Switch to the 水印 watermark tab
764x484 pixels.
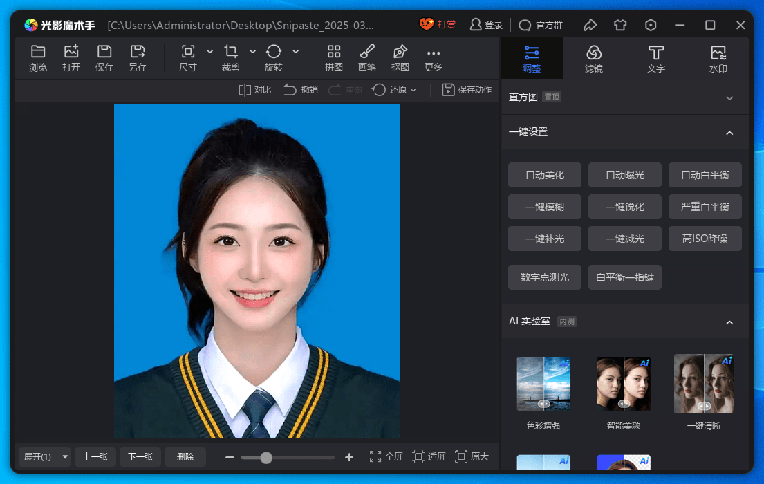pos(718,58)
